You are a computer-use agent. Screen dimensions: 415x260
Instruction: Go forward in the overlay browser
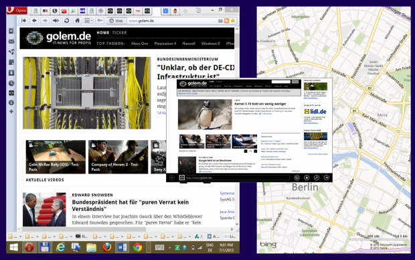[327, 178]
